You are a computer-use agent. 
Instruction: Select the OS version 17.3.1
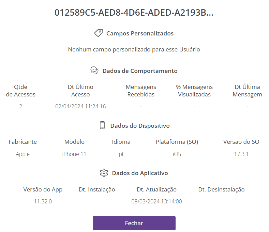[x=241, y=154]
